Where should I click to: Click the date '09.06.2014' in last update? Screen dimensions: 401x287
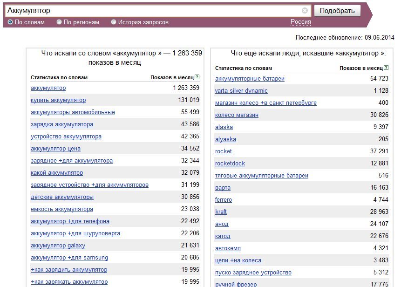[x=380, y=37]
